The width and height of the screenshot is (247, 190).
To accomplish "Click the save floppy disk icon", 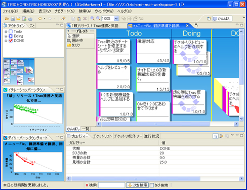I will [13, 19].
